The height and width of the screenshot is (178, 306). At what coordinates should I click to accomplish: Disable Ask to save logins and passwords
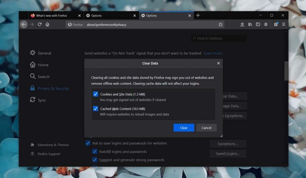[x=88, y=143]
